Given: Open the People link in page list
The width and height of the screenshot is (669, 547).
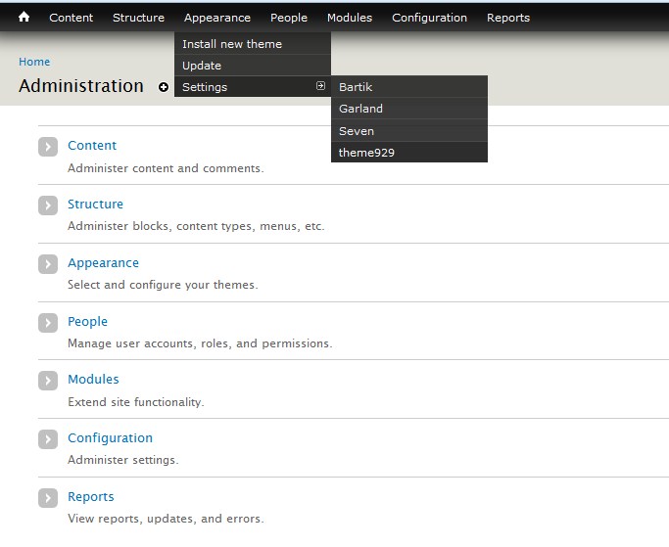Looking at the screenshot, I should point(87,322).
